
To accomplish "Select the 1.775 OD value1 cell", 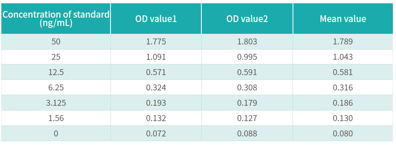I will pyautogui.click(x=156, y=42).
